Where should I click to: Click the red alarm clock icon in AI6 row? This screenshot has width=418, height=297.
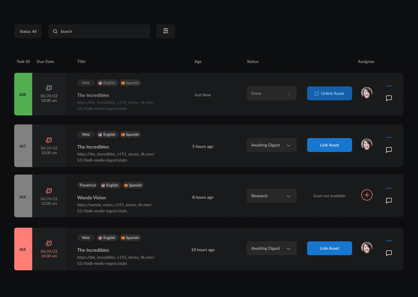tap(49, 191)
